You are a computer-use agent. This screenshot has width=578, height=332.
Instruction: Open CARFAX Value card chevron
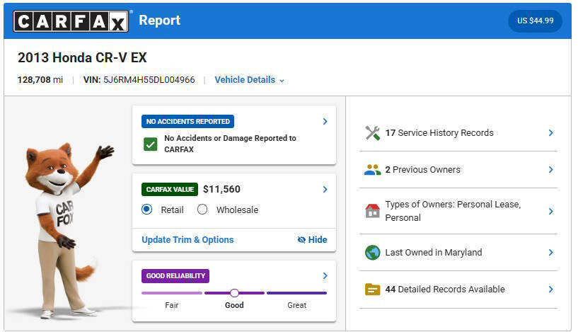coord(325,190)
